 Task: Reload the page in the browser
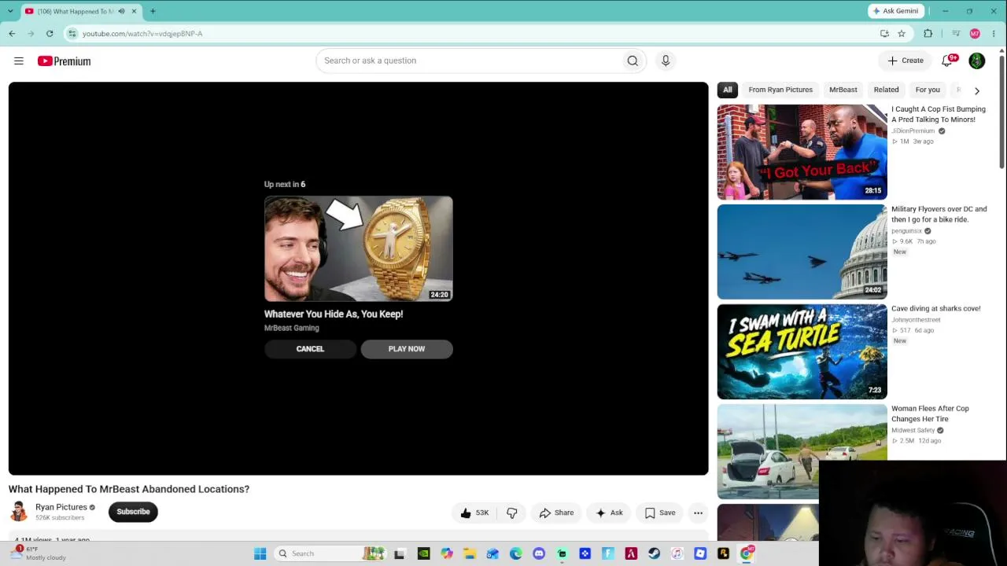pyautogui.click(x=50, y=34)
